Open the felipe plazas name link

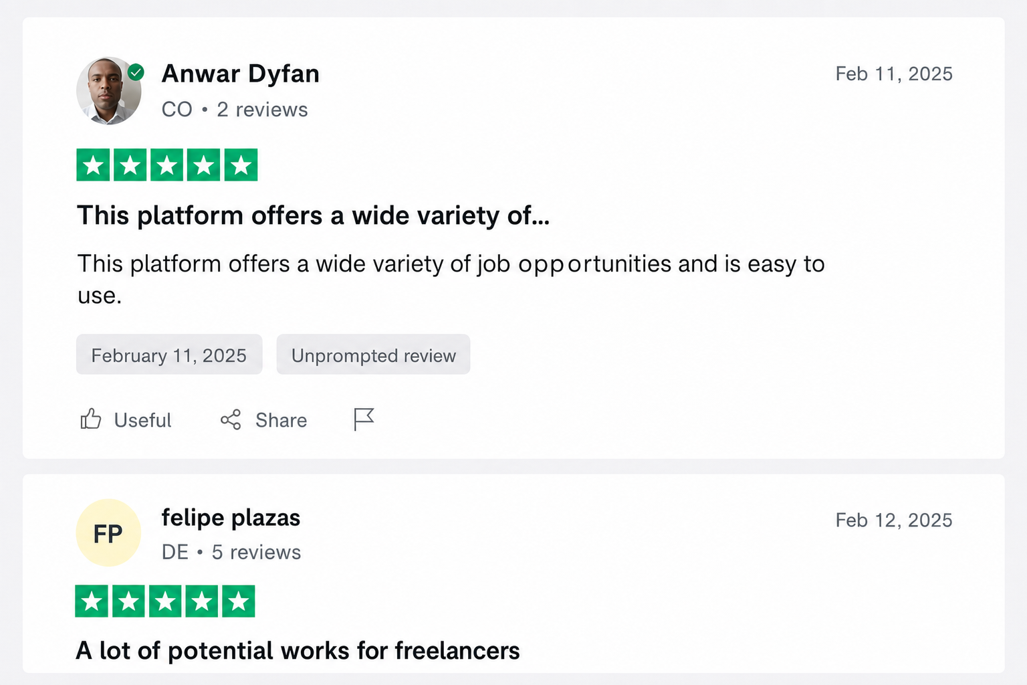tap(231, 518)
